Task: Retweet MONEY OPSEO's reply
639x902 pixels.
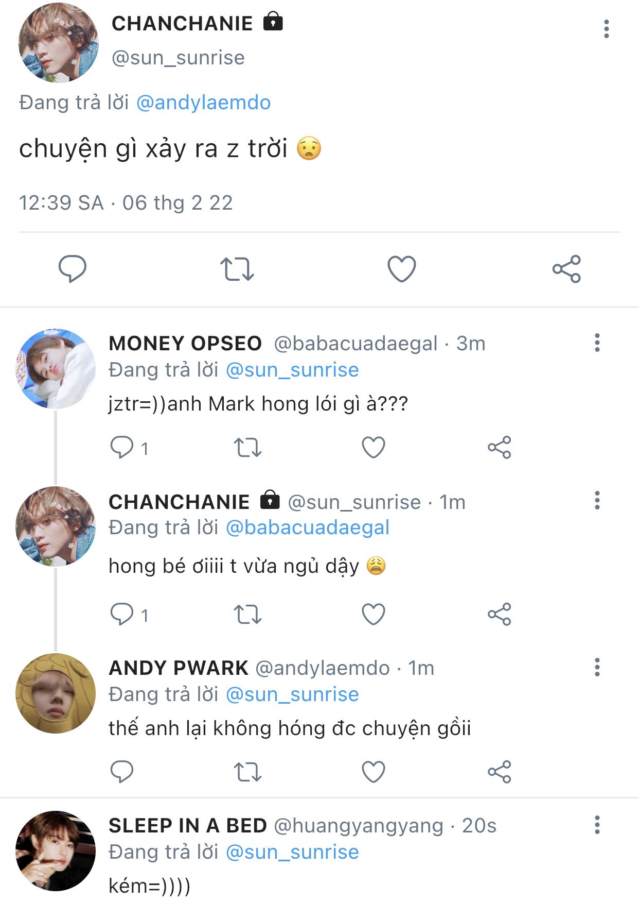Action: 247,447
